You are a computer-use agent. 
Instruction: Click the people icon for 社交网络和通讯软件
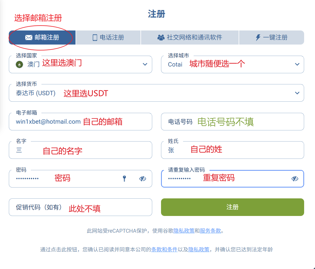point(161,38)
